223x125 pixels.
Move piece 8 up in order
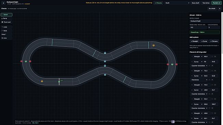coord(209,108)
